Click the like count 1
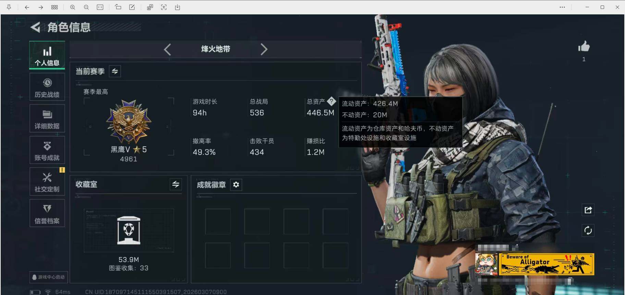Image resolution: width=625 pixels, height=295 pixels. (x=584, y=59)
